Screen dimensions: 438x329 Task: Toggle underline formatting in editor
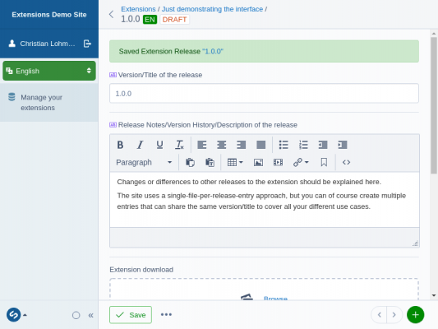(159, 145)
